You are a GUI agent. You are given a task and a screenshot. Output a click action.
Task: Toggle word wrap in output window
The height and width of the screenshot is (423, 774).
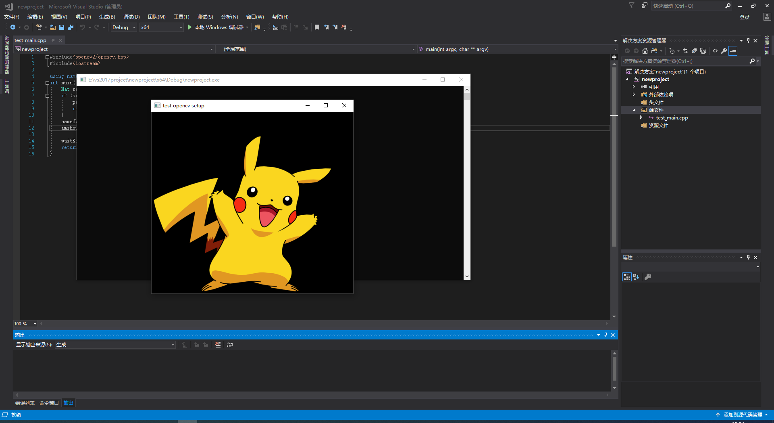point(230,345)
